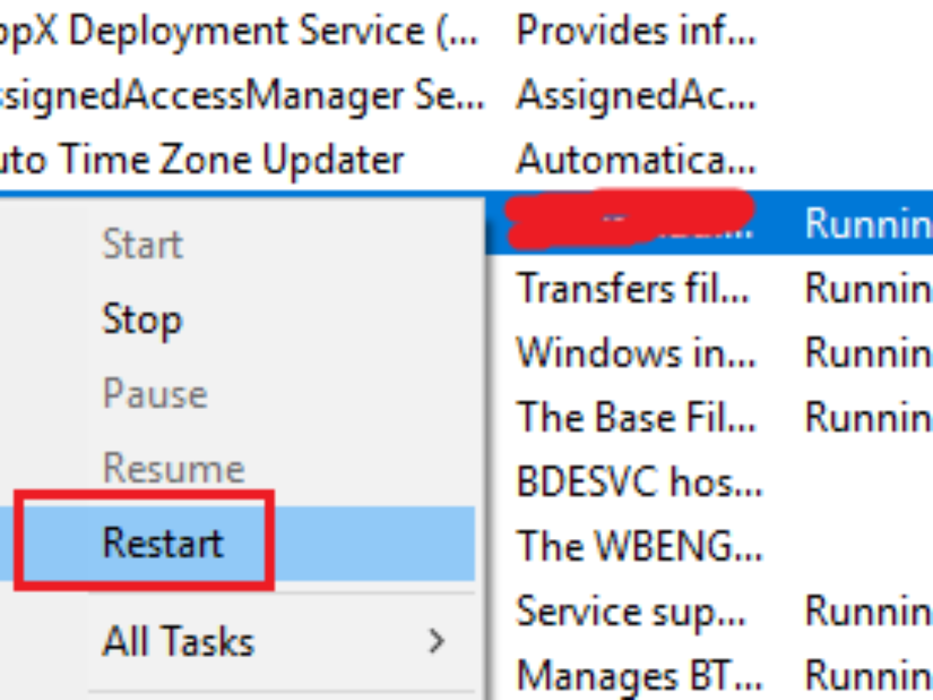Image resolution: width=933 pixels, height=700 pixels.
Task: Click the grayed-out Start option
Action: 143,245
